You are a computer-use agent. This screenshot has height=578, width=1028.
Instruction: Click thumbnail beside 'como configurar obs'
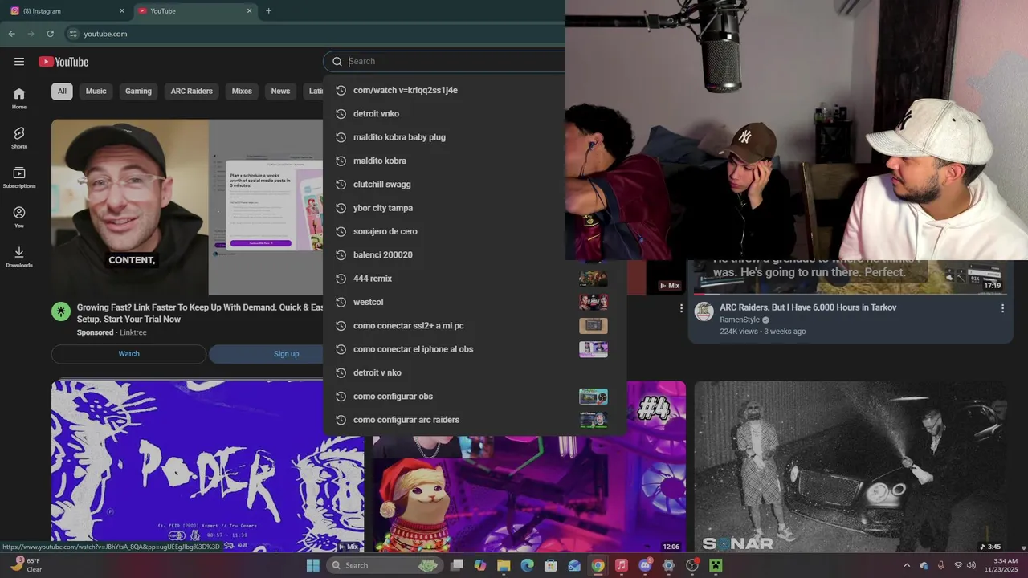click(594, 397)
